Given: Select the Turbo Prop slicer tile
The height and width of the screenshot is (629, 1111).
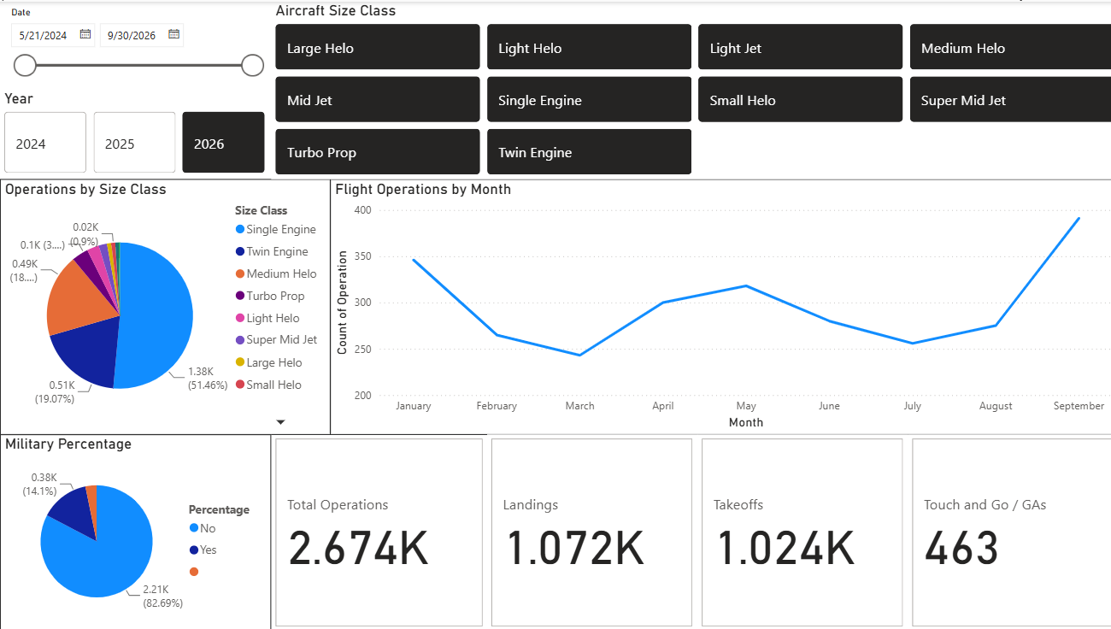Looking at the screenshot, I should click(378, 152).
